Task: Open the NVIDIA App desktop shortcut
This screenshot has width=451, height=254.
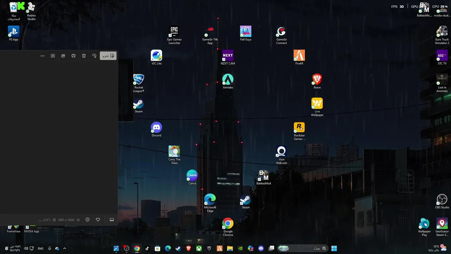Action: pos(31,229)
